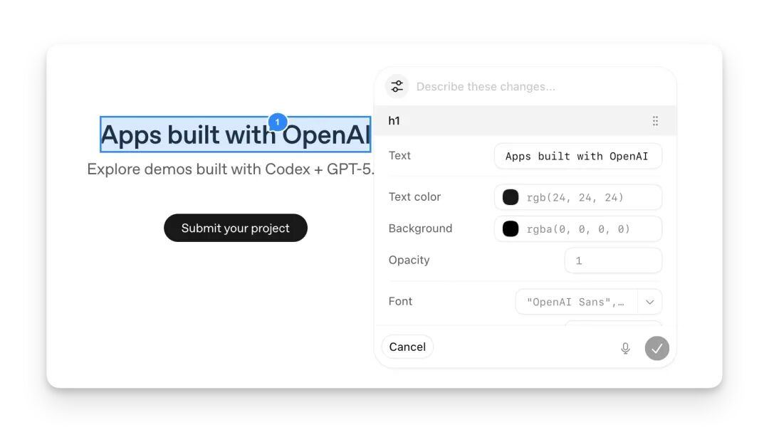Select the Apps built with OpenAI heading
769x432 pixels.
coord(236,135)
